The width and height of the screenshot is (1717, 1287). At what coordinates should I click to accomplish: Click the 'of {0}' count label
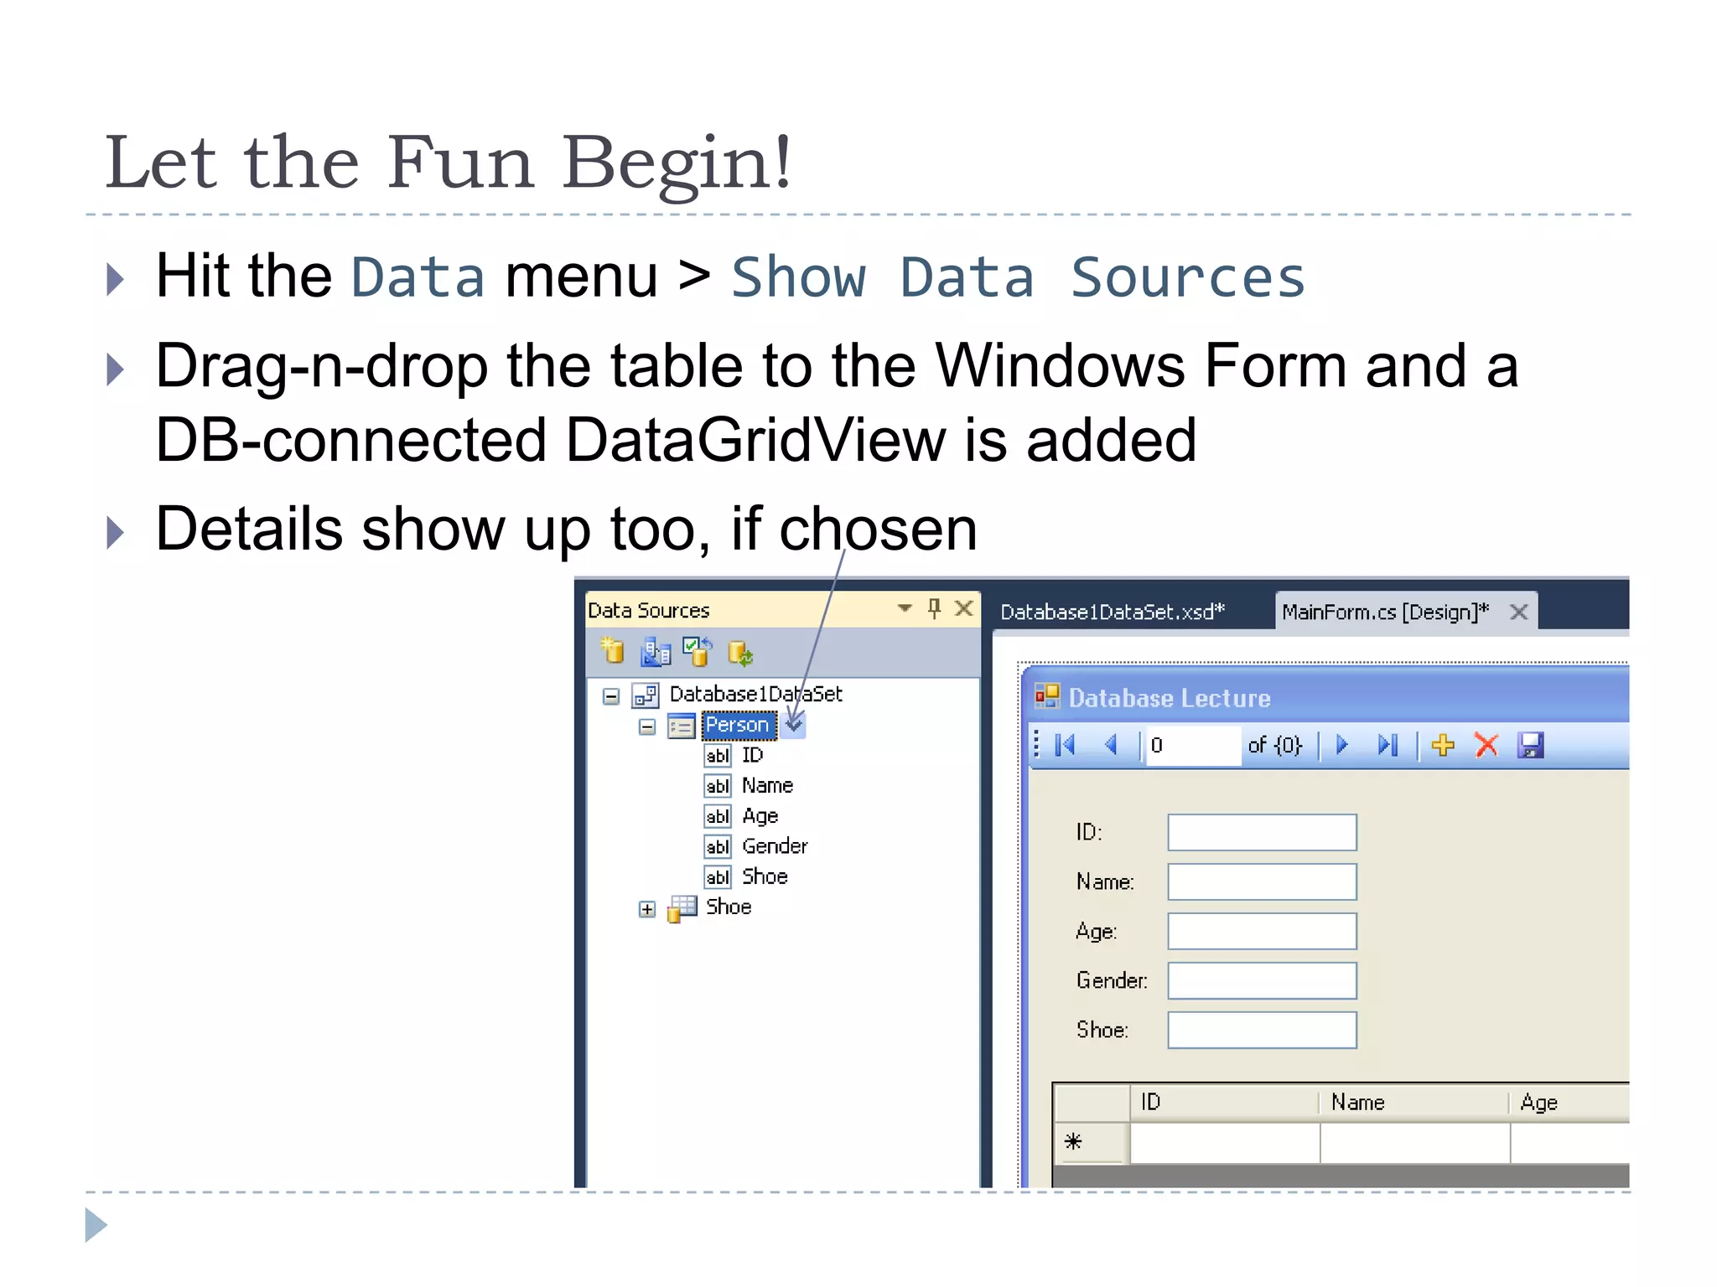click(1274, 745)
